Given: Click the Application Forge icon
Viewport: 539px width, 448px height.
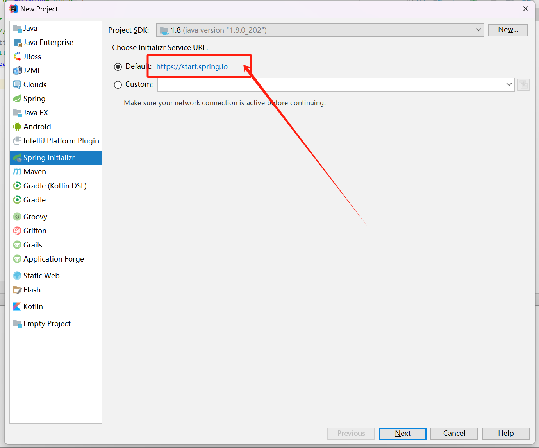Looking at the screenshot, I should tap(17, 259).
